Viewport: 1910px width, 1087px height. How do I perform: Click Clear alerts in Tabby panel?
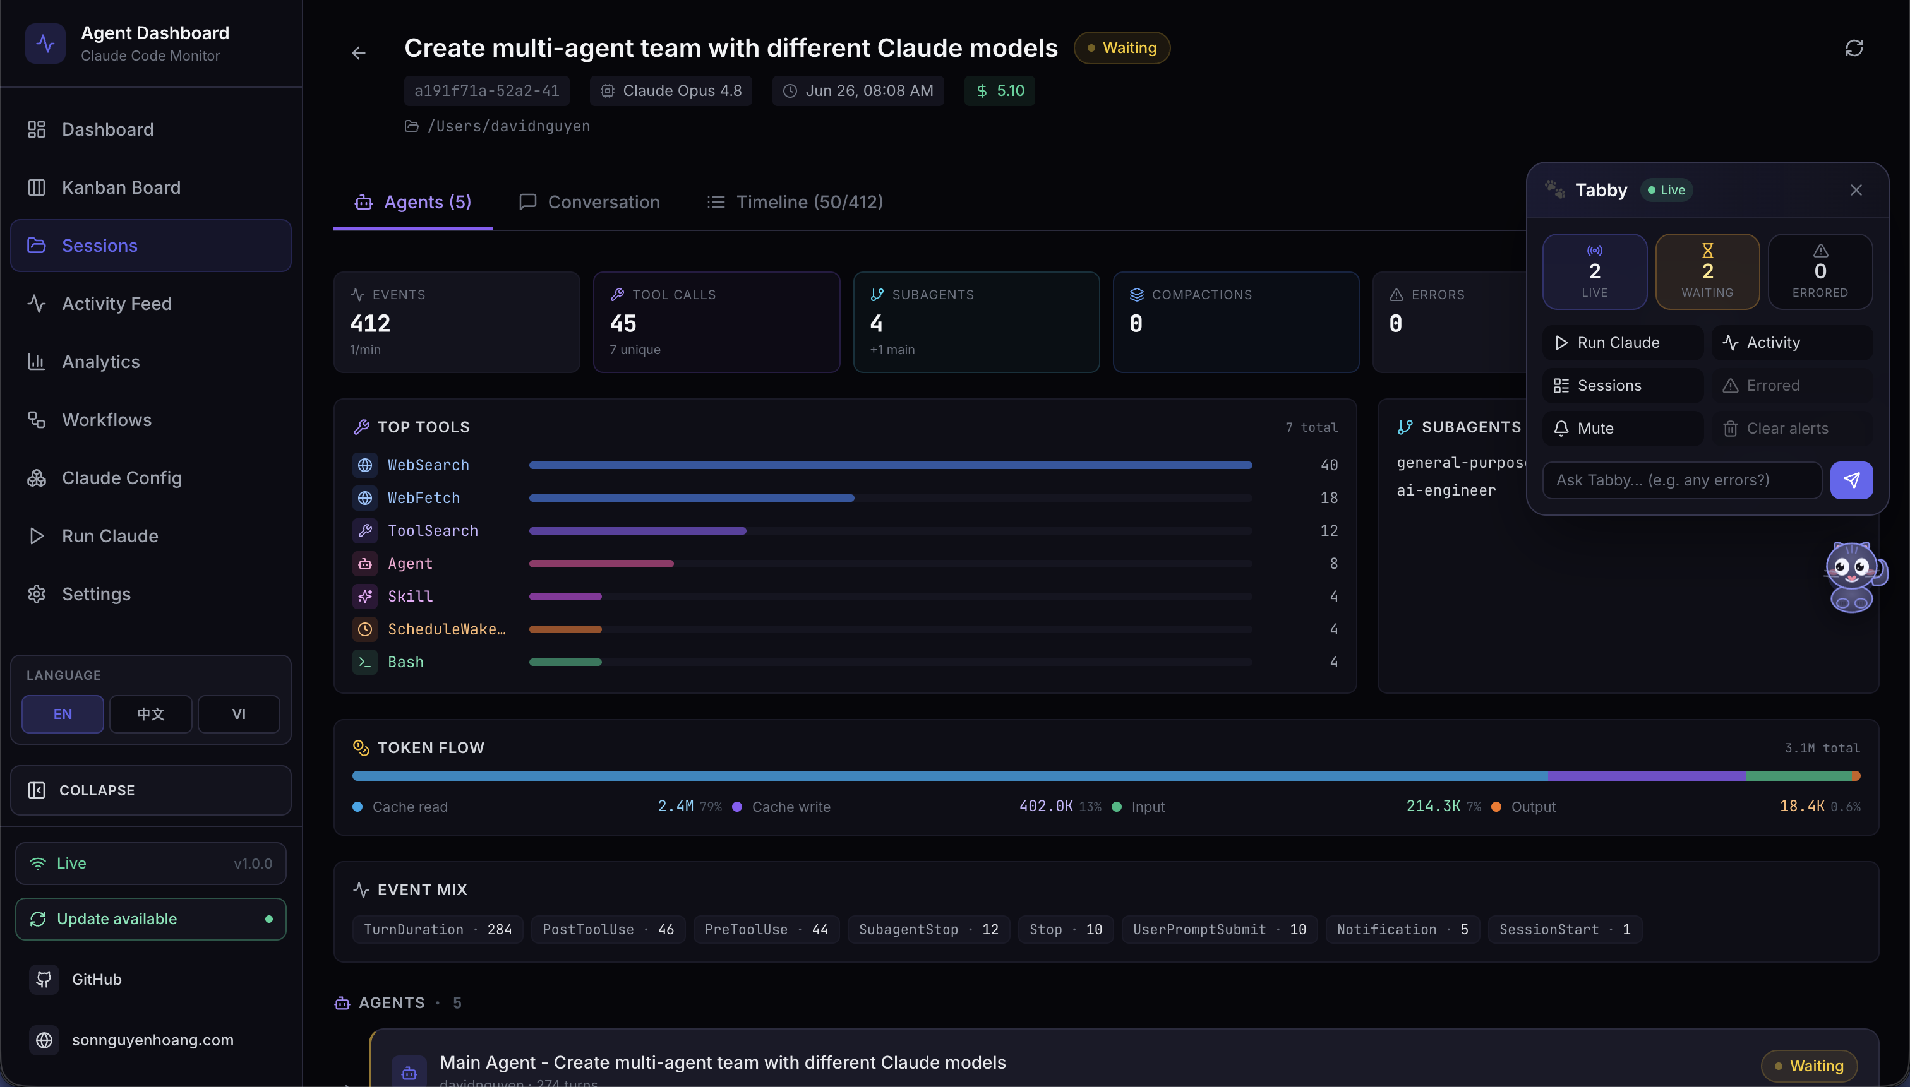pos(1792,429)
